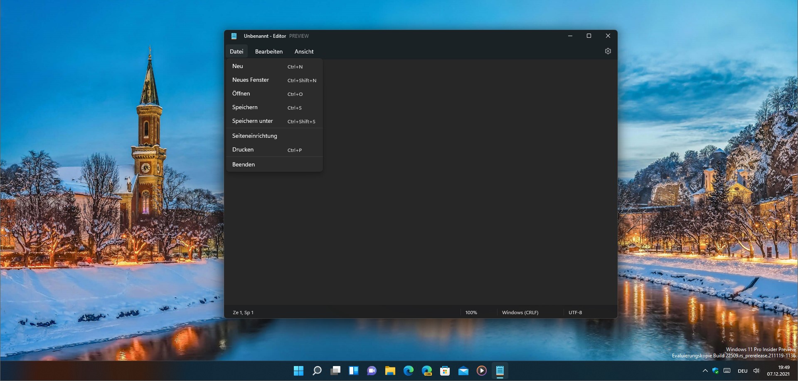Image resolution: width=798 pixels, height=381 pixels.
Task: Change encoding by clicking UTF-8
Action: (x=575, y=312)
